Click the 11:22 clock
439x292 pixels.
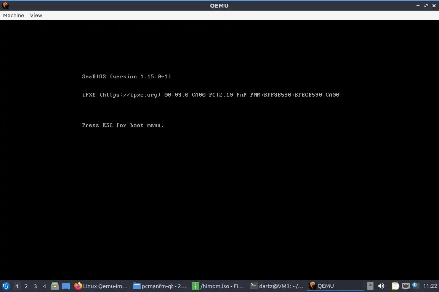pyautogui.click(x=430, y=286)
